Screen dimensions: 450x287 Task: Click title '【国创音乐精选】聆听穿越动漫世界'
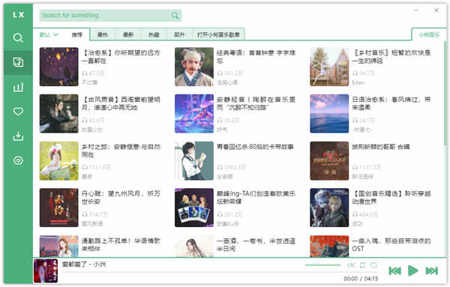(391, 198)
